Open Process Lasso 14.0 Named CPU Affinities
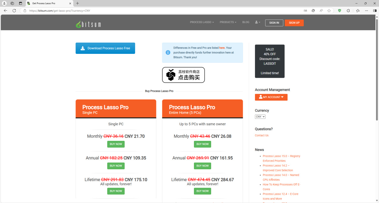 (281, 177)
